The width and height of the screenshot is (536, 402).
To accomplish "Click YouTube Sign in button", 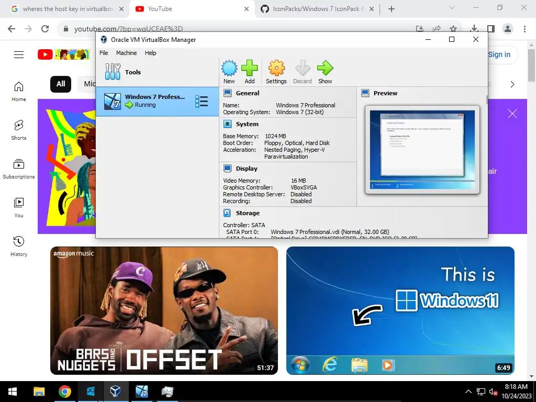I will (499, 54).
